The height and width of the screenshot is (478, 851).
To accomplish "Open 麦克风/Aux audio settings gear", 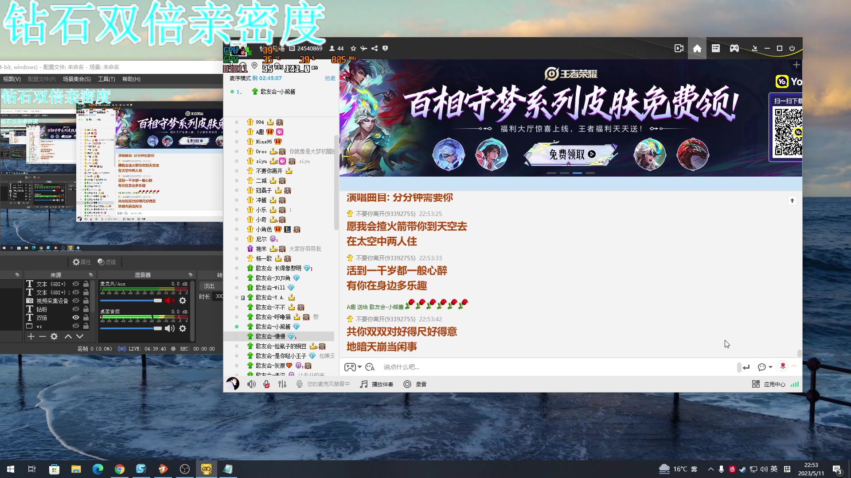I will pyautogui.click(x=183, y=301).
